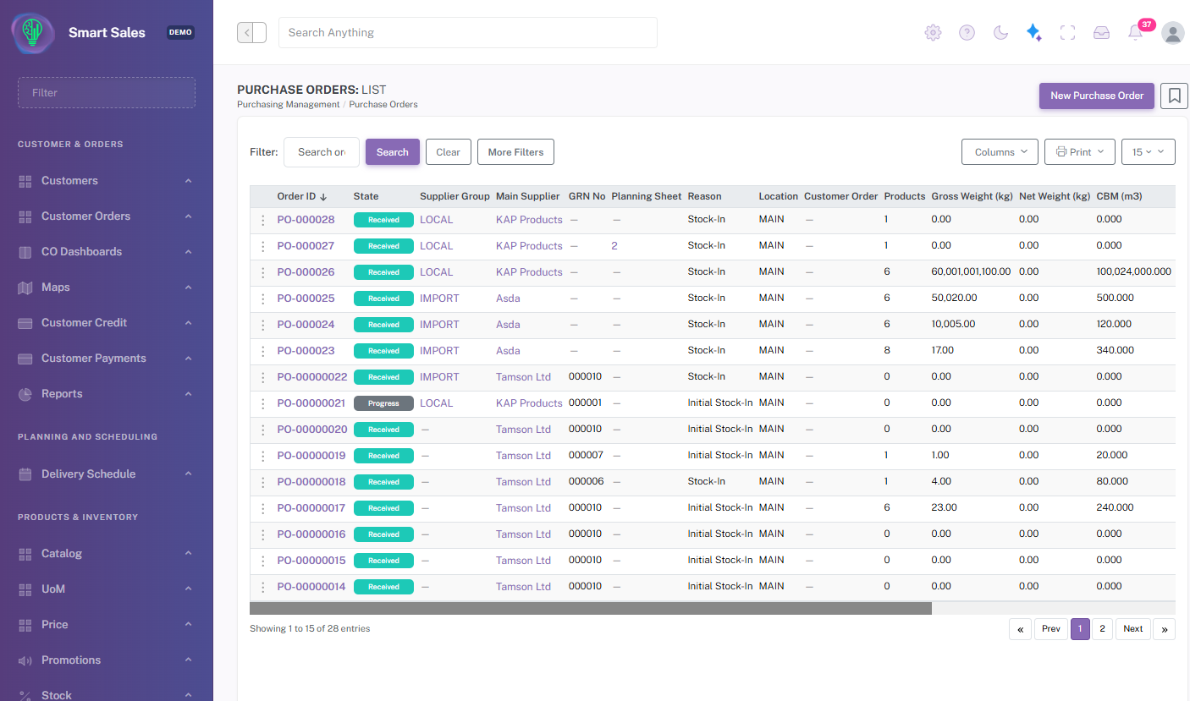Image resolution: width=1190 pixels, height=701 pixels.
Task: Open Promotions menu item
Action: (x=71, y=660)
